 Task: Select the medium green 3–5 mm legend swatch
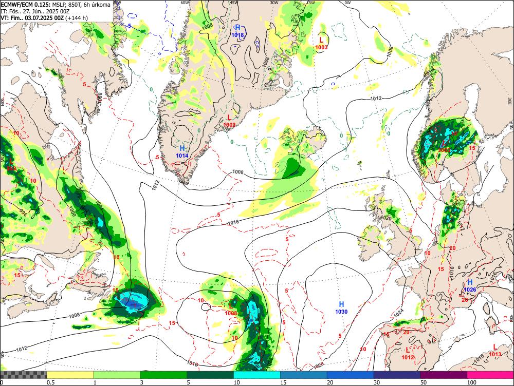163,375
